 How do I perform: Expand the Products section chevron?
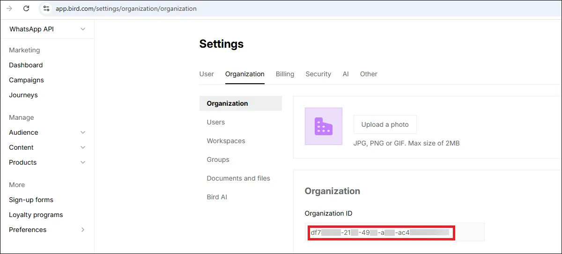pyautogui.click(x=83, y=162)
